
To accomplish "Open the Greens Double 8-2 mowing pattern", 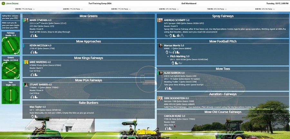I will click(x=11, y=68).
